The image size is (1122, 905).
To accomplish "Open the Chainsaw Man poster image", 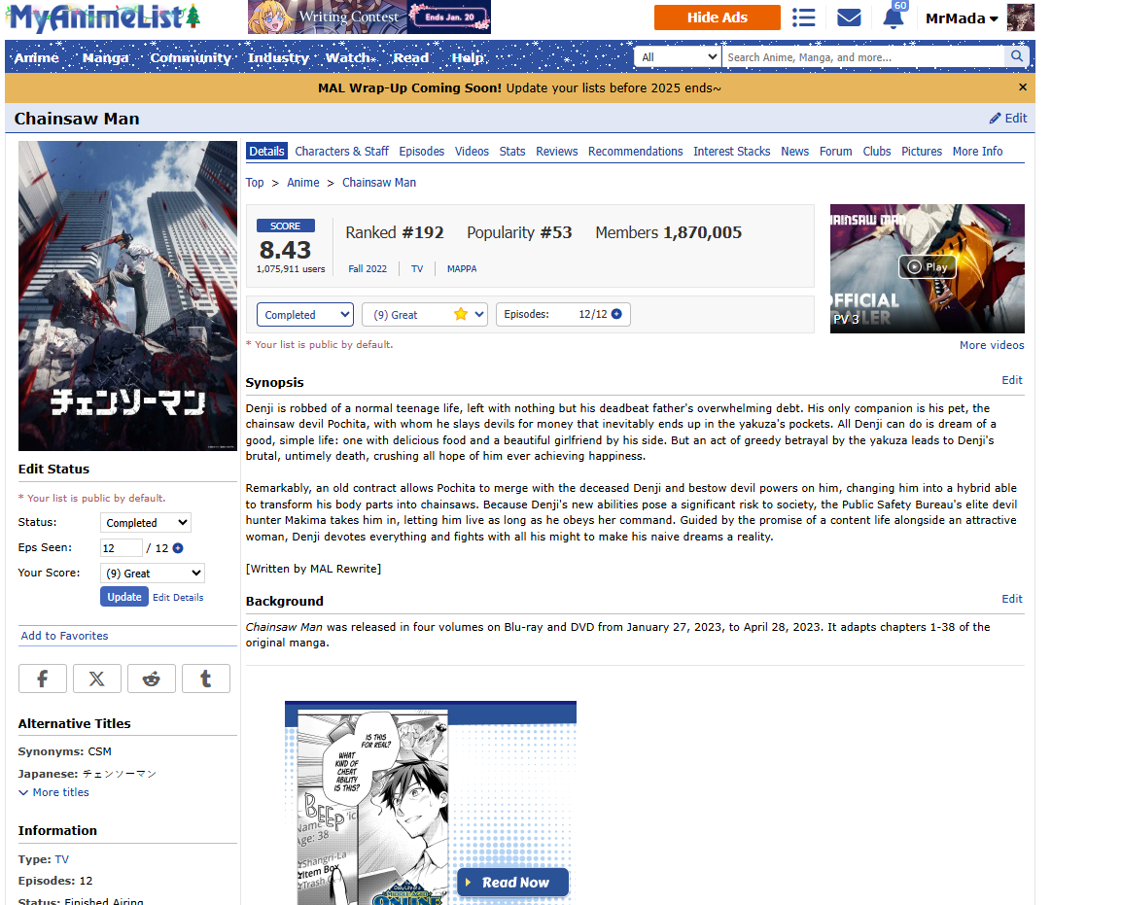I will tap(127, 296).
